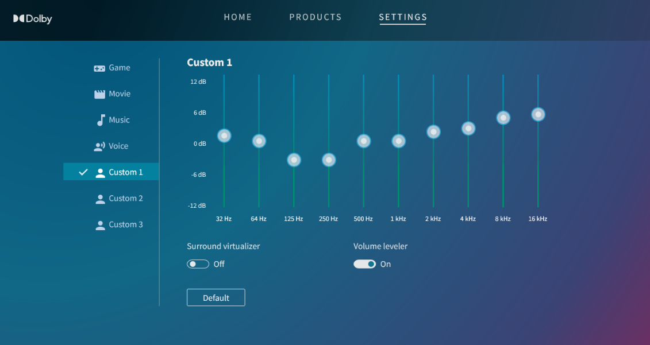
Task: Click the Dolby logo
Action: point(32,19)
